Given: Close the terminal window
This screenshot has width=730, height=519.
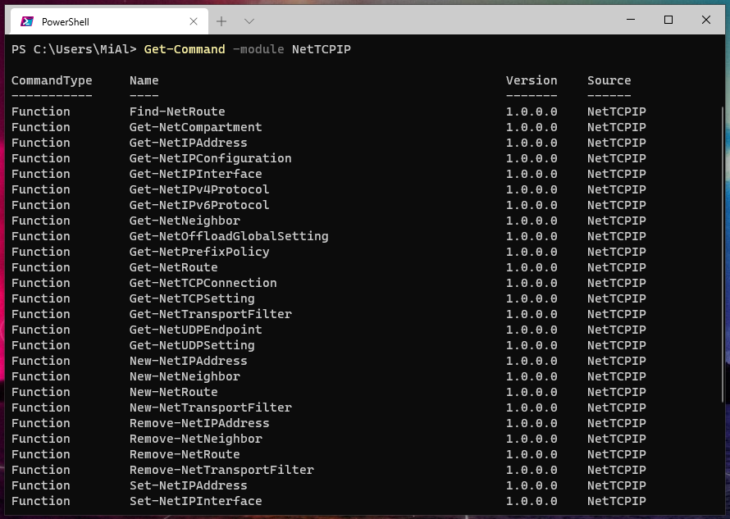Looking at the screenshot, I should point(706,20).
